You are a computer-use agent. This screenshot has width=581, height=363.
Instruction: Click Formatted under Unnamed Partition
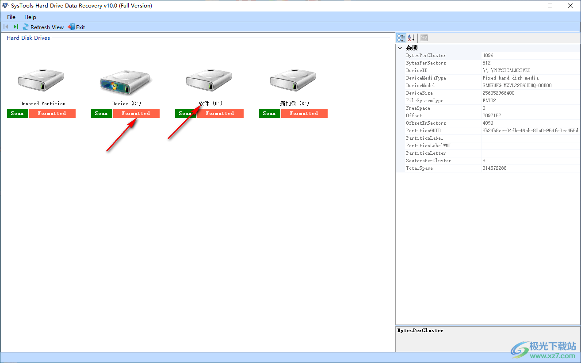point(52,113)
